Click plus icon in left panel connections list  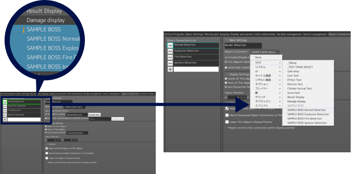[5, 120]
